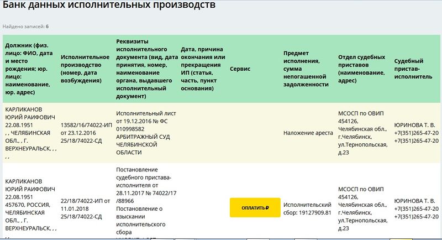
Task: Click the 'Реквизиты исполнительного документа' column header
Action: [146, 69]
